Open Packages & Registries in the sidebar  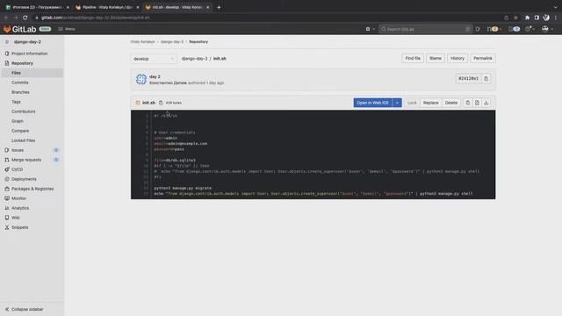tap(32, 189)
